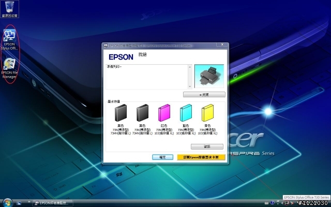Select the black cartridge next to magenta
331x207 pixels.
(x=143, y=113)
